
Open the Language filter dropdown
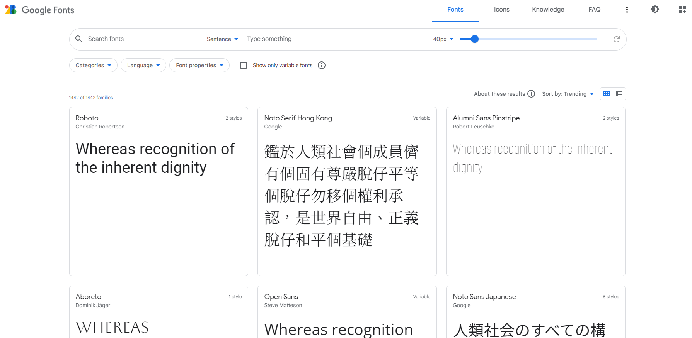[143, 65]
